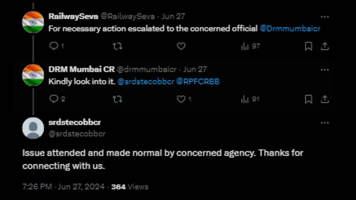Retweet the RailwaySeva escalation post
356x200 pixels.
[x=117, y=46]
